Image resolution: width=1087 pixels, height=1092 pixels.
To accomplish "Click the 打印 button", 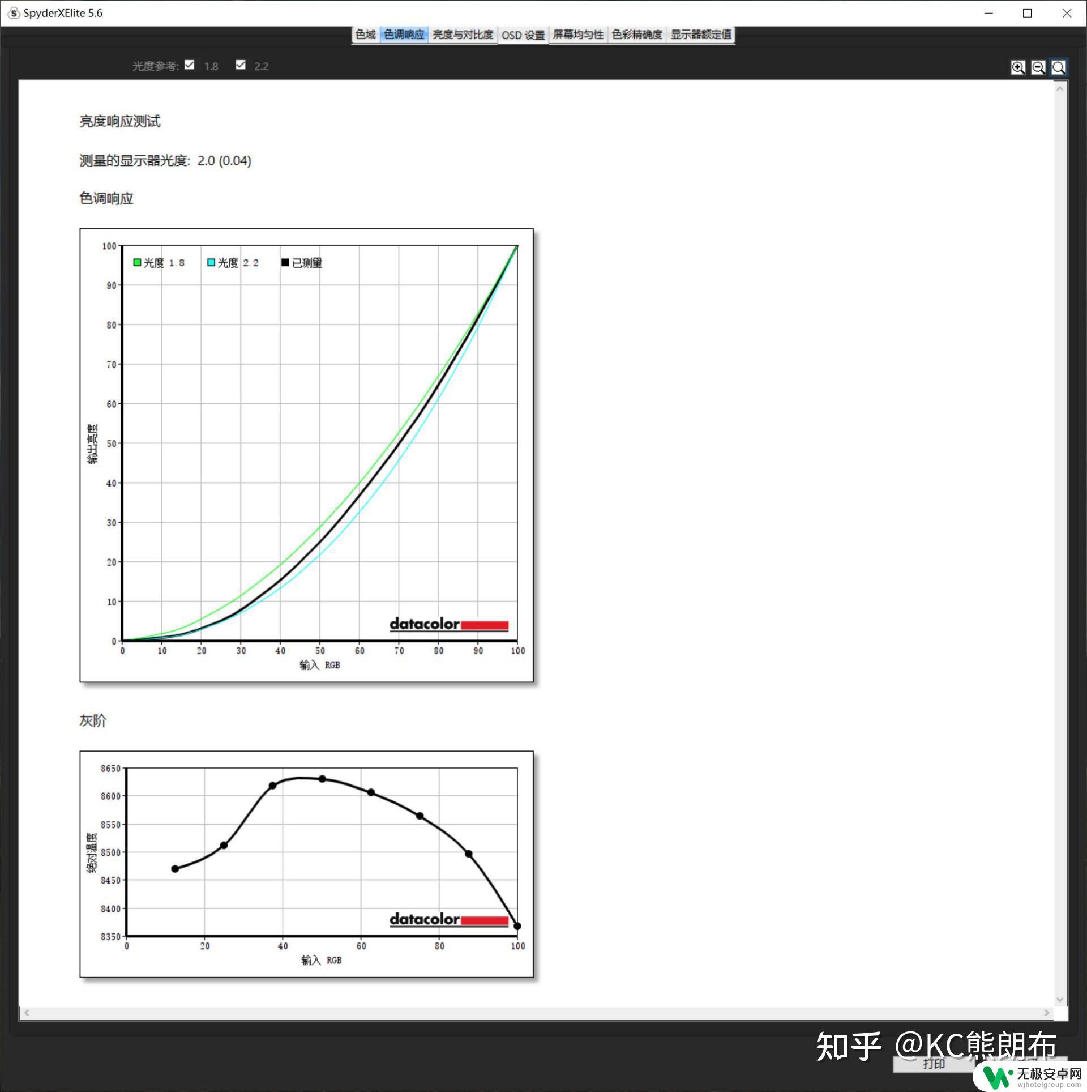I will (x=934, y=1064).
